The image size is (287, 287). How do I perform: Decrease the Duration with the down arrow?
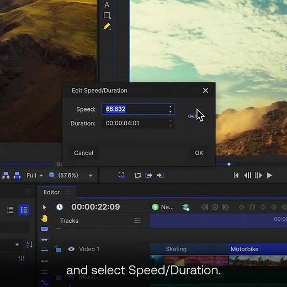[x=170, y=126]
